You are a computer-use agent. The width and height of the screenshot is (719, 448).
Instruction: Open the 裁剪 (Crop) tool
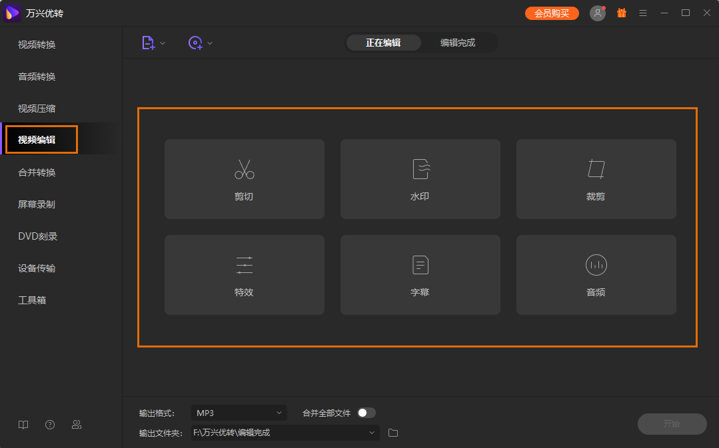595,178
